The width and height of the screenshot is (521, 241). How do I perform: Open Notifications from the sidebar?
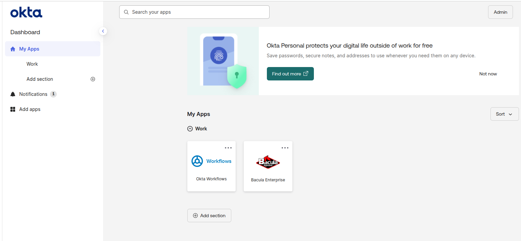pyautogui.click(x=33, y=94)
